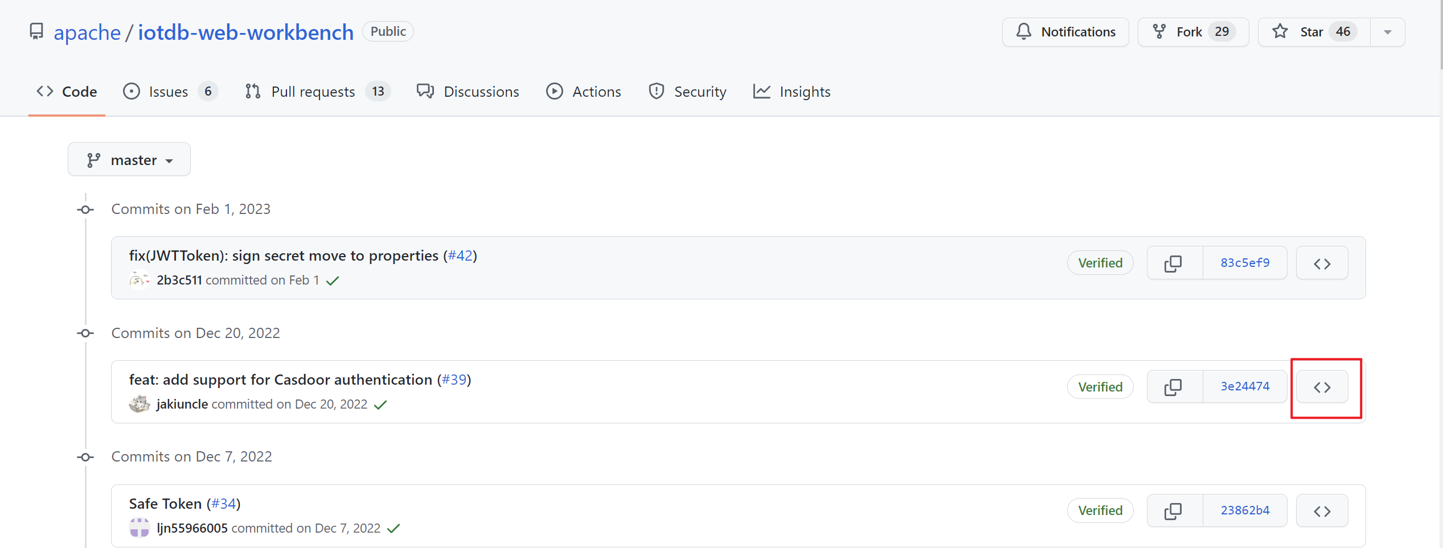Open commit hash 3e24474

pyautogui.click(x=1245, y=387)
